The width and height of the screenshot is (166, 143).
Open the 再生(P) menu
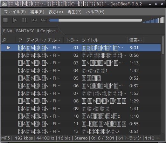pyautogui.click(x=74, y=12)
